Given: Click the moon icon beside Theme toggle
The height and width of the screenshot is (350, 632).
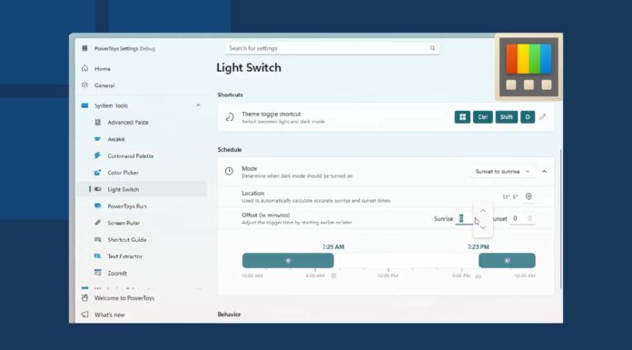Looking at the screenshot, I should coord(230,117).
